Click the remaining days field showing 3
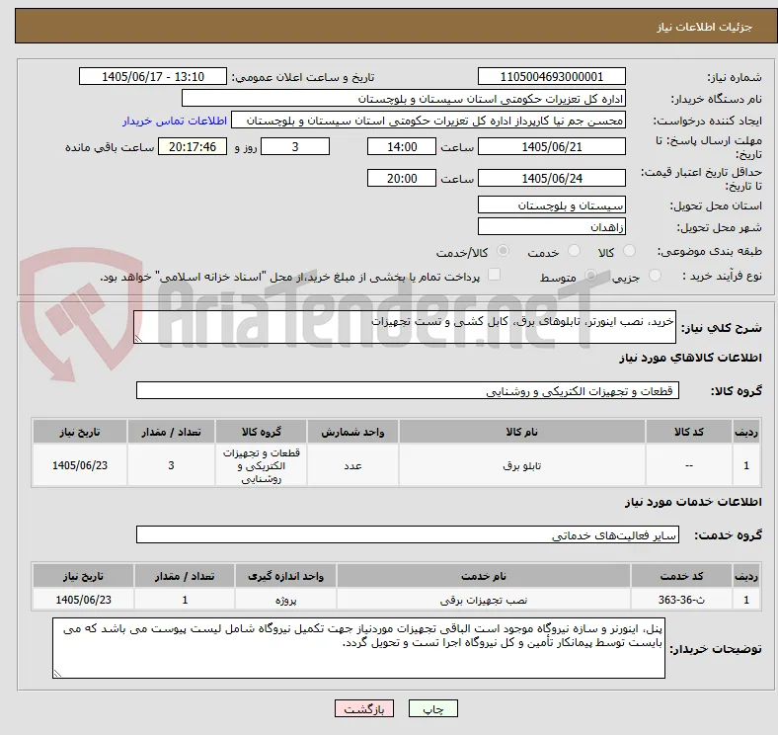Viewport: 778px width, 735px height. pos(295,146)
